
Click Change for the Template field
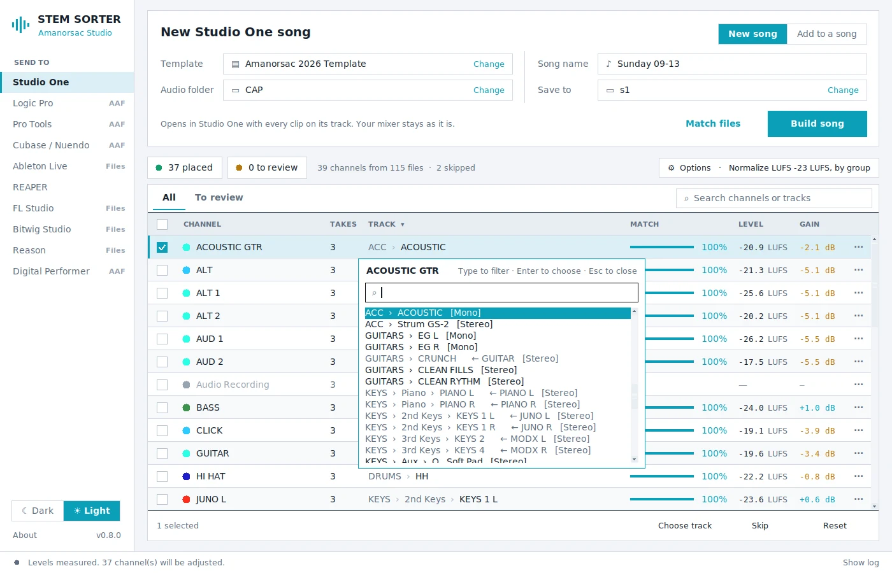(489, 64)
